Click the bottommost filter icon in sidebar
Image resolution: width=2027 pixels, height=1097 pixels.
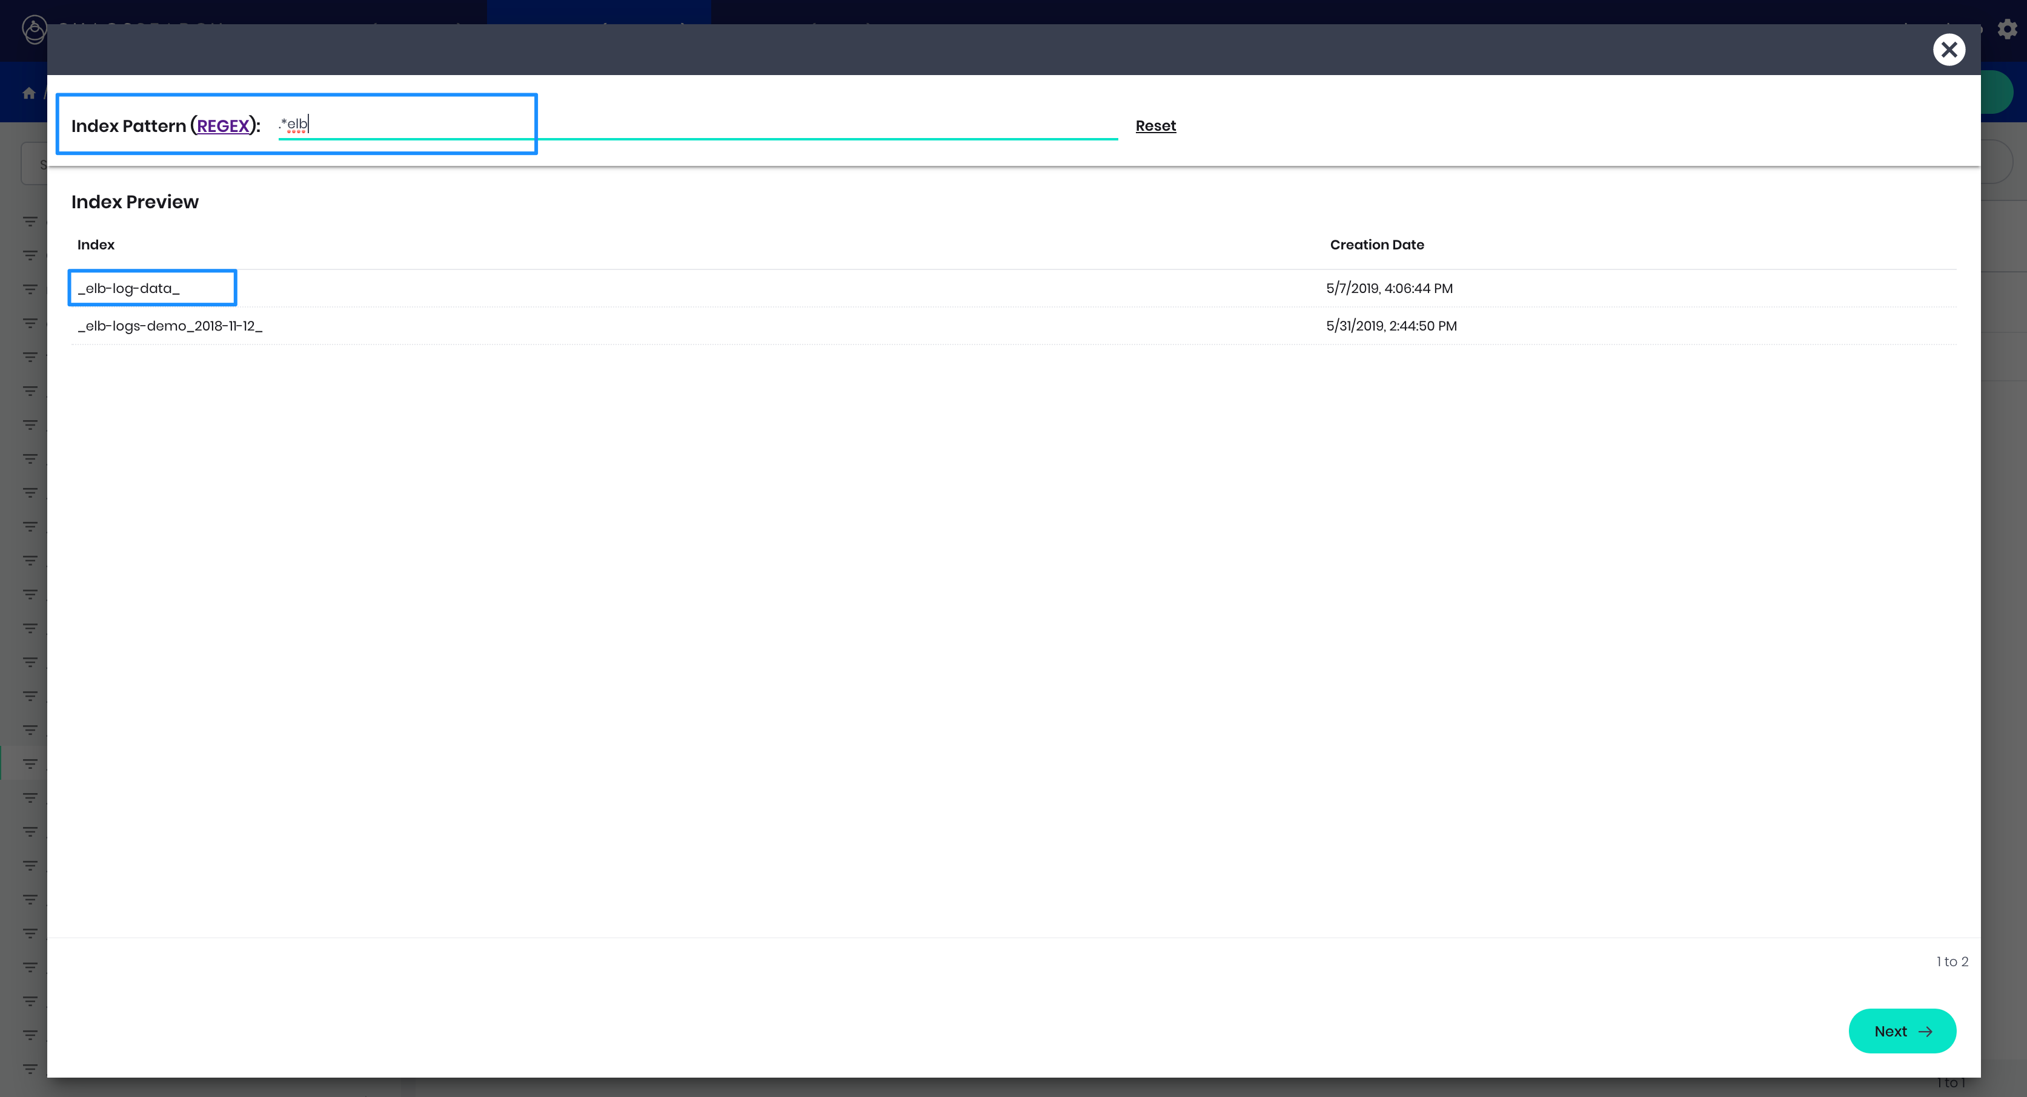pos(30,1069)
